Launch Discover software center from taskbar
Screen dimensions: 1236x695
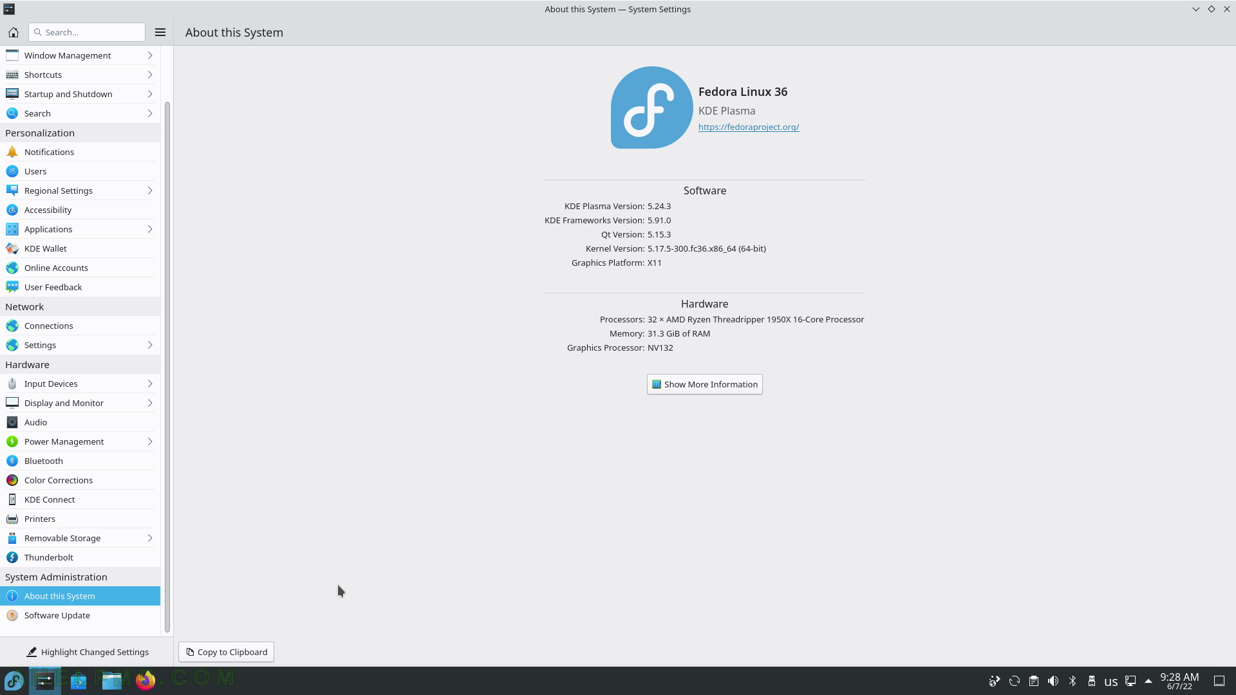point(79,680)
